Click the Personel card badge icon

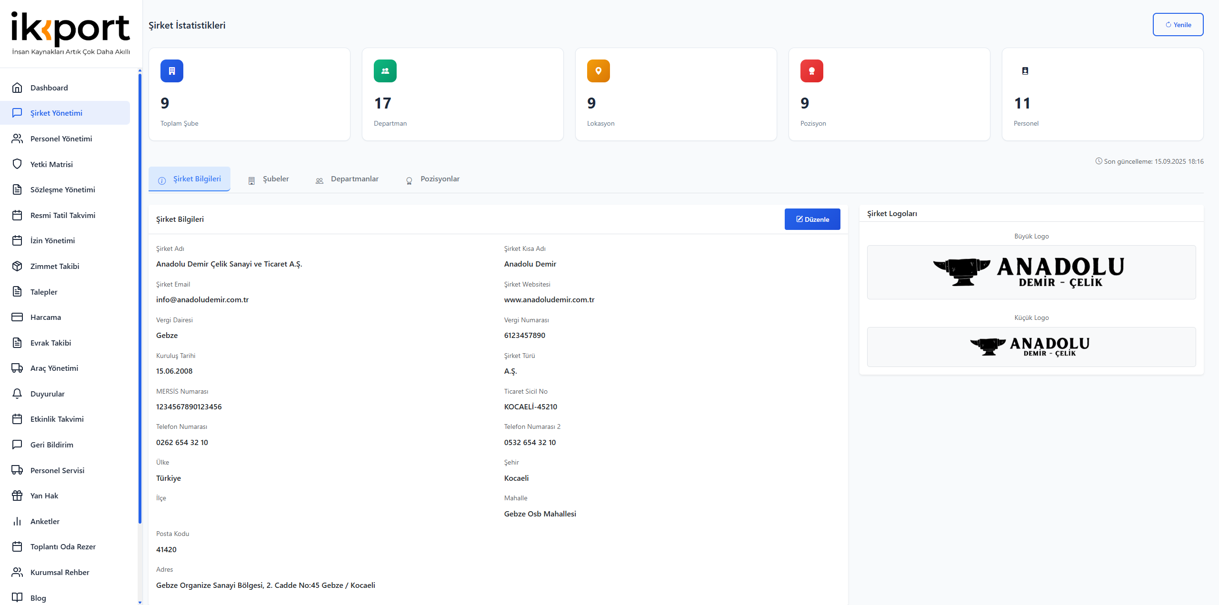click(1025, 71)
